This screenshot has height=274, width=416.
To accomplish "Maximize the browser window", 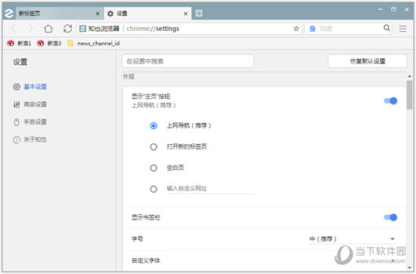I will coord(393,9).
